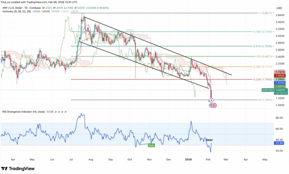Click the Oct label on the time axis

click(x=130, y=159)
